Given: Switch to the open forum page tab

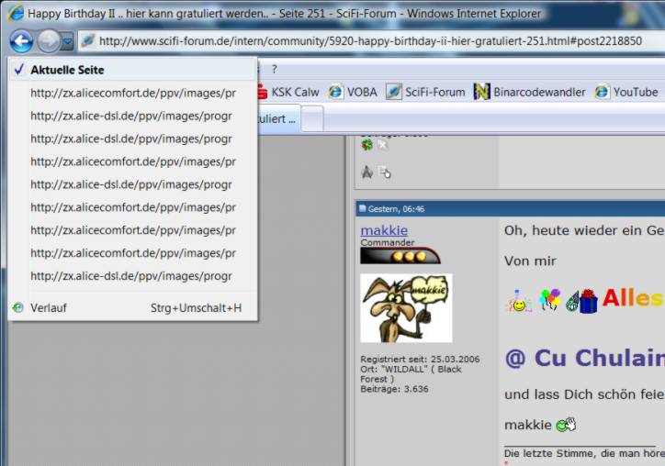Looking at the screenshot, I should [277, 118].
